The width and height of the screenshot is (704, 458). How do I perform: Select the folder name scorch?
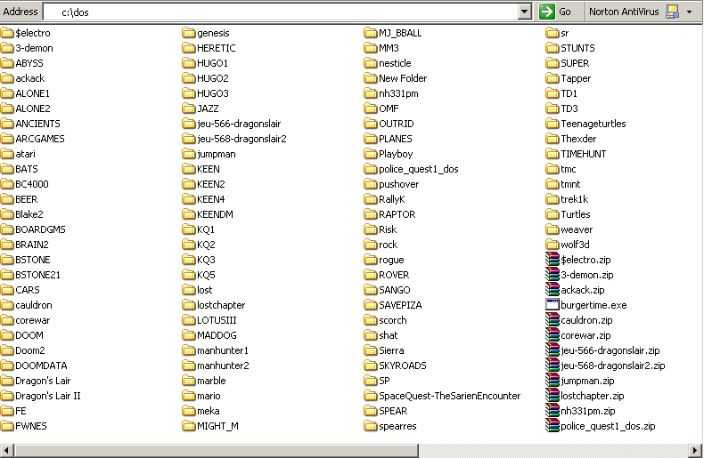pyautogui.click(x=393, y=320)
